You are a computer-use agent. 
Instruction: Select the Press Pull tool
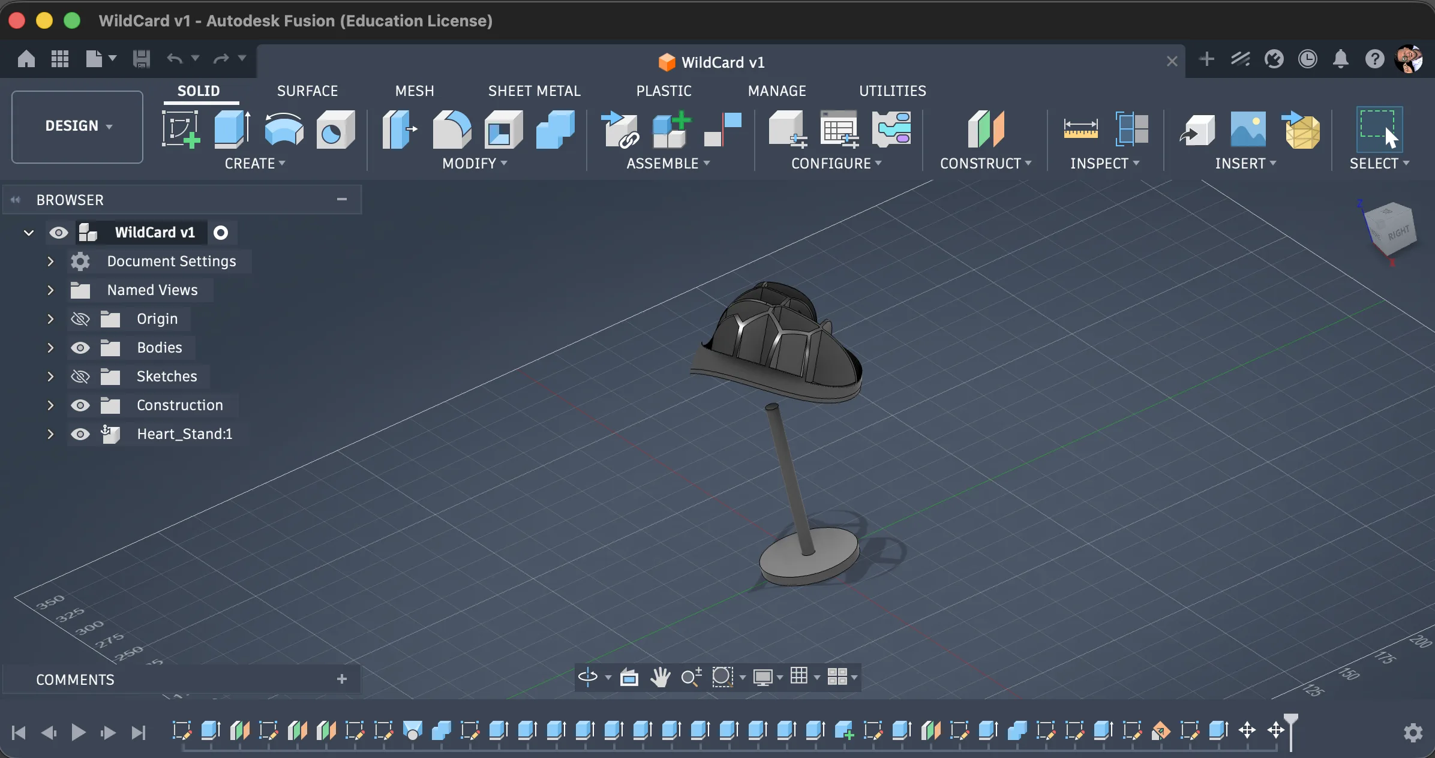pos(399,129)
